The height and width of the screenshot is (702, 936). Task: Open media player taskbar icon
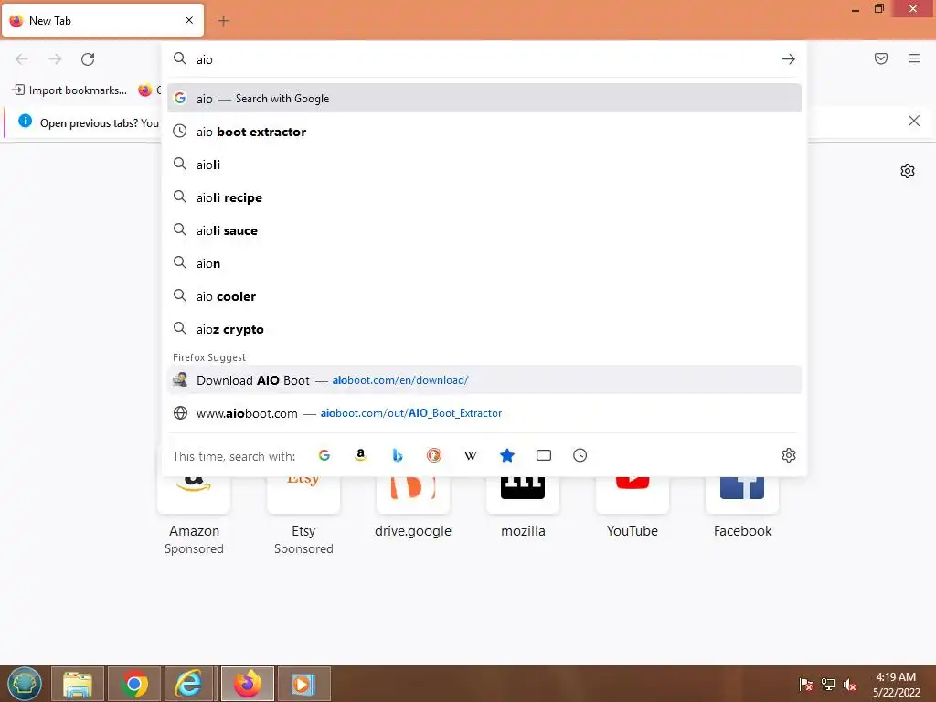303,684
